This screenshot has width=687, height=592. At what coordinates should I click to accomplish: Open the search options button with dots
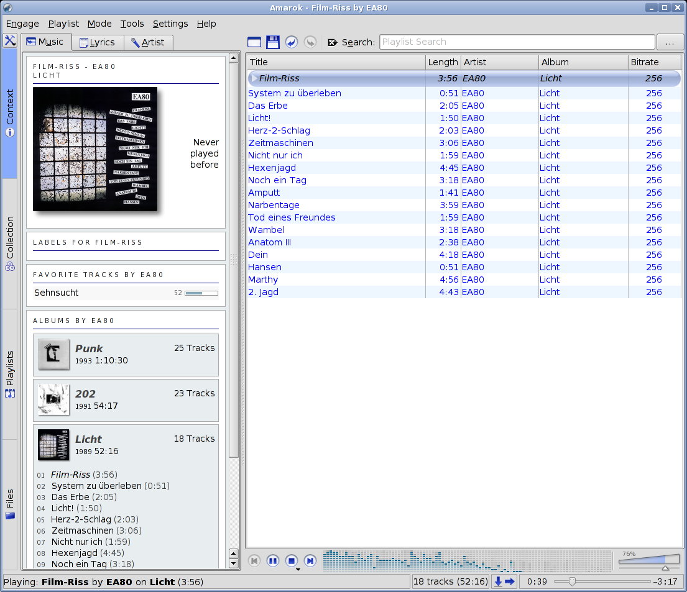(x=670, y=42)
